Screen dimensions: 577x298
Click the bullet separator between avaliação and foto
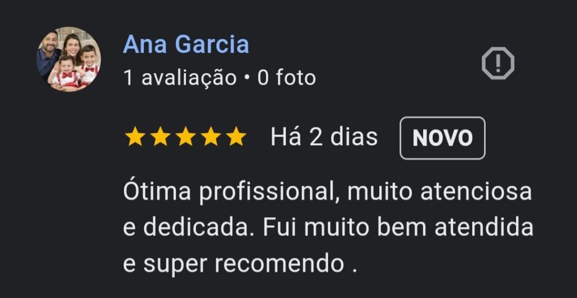click(247, 78)
